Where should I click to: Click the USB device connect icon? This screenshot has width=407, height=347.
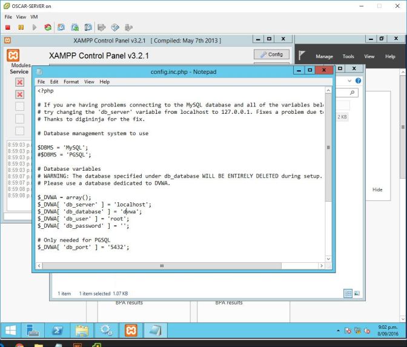click(128, 27)
